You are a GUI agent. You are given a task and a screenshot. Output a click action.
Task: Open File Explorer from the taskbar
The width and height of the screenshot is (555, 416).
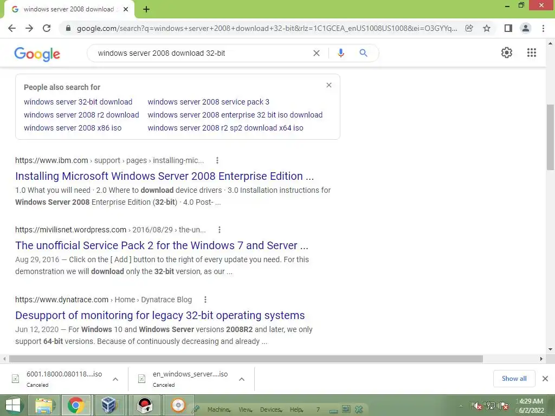click(44, 405)
